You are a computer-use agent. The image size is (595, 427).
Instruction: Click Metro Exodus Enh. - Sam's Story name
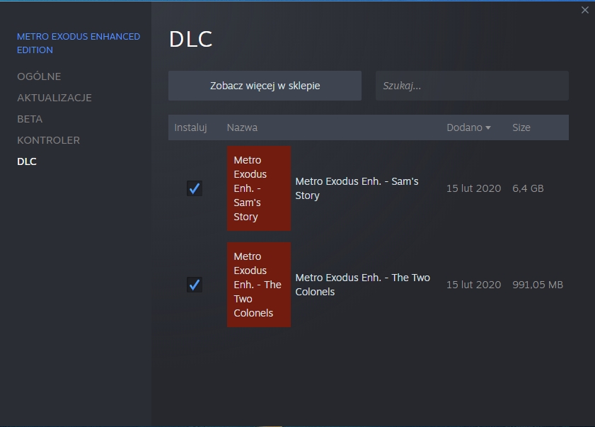(357, 188)
